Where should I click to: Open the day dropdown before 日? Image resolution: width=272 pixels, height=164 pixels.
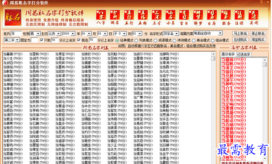pos(102,33)
